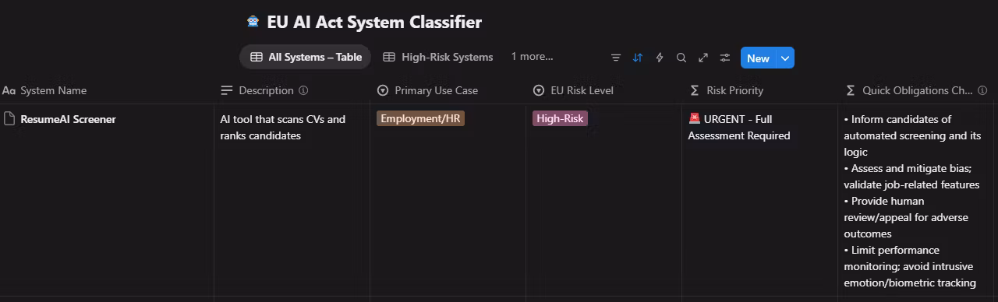Open the Risk Priority column header menu
The height and width of the screenshot is (302, 998).
[760, 90]
